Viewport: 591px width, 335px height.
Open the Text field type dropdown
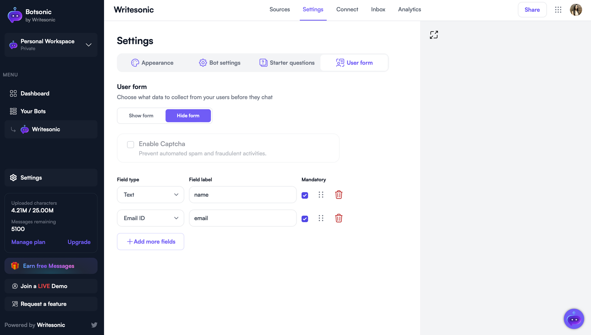[150, 195]
